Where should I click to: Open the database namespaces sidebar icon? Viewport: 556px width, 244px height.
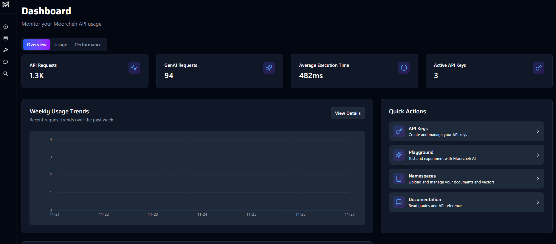click(x=6, y=38)
